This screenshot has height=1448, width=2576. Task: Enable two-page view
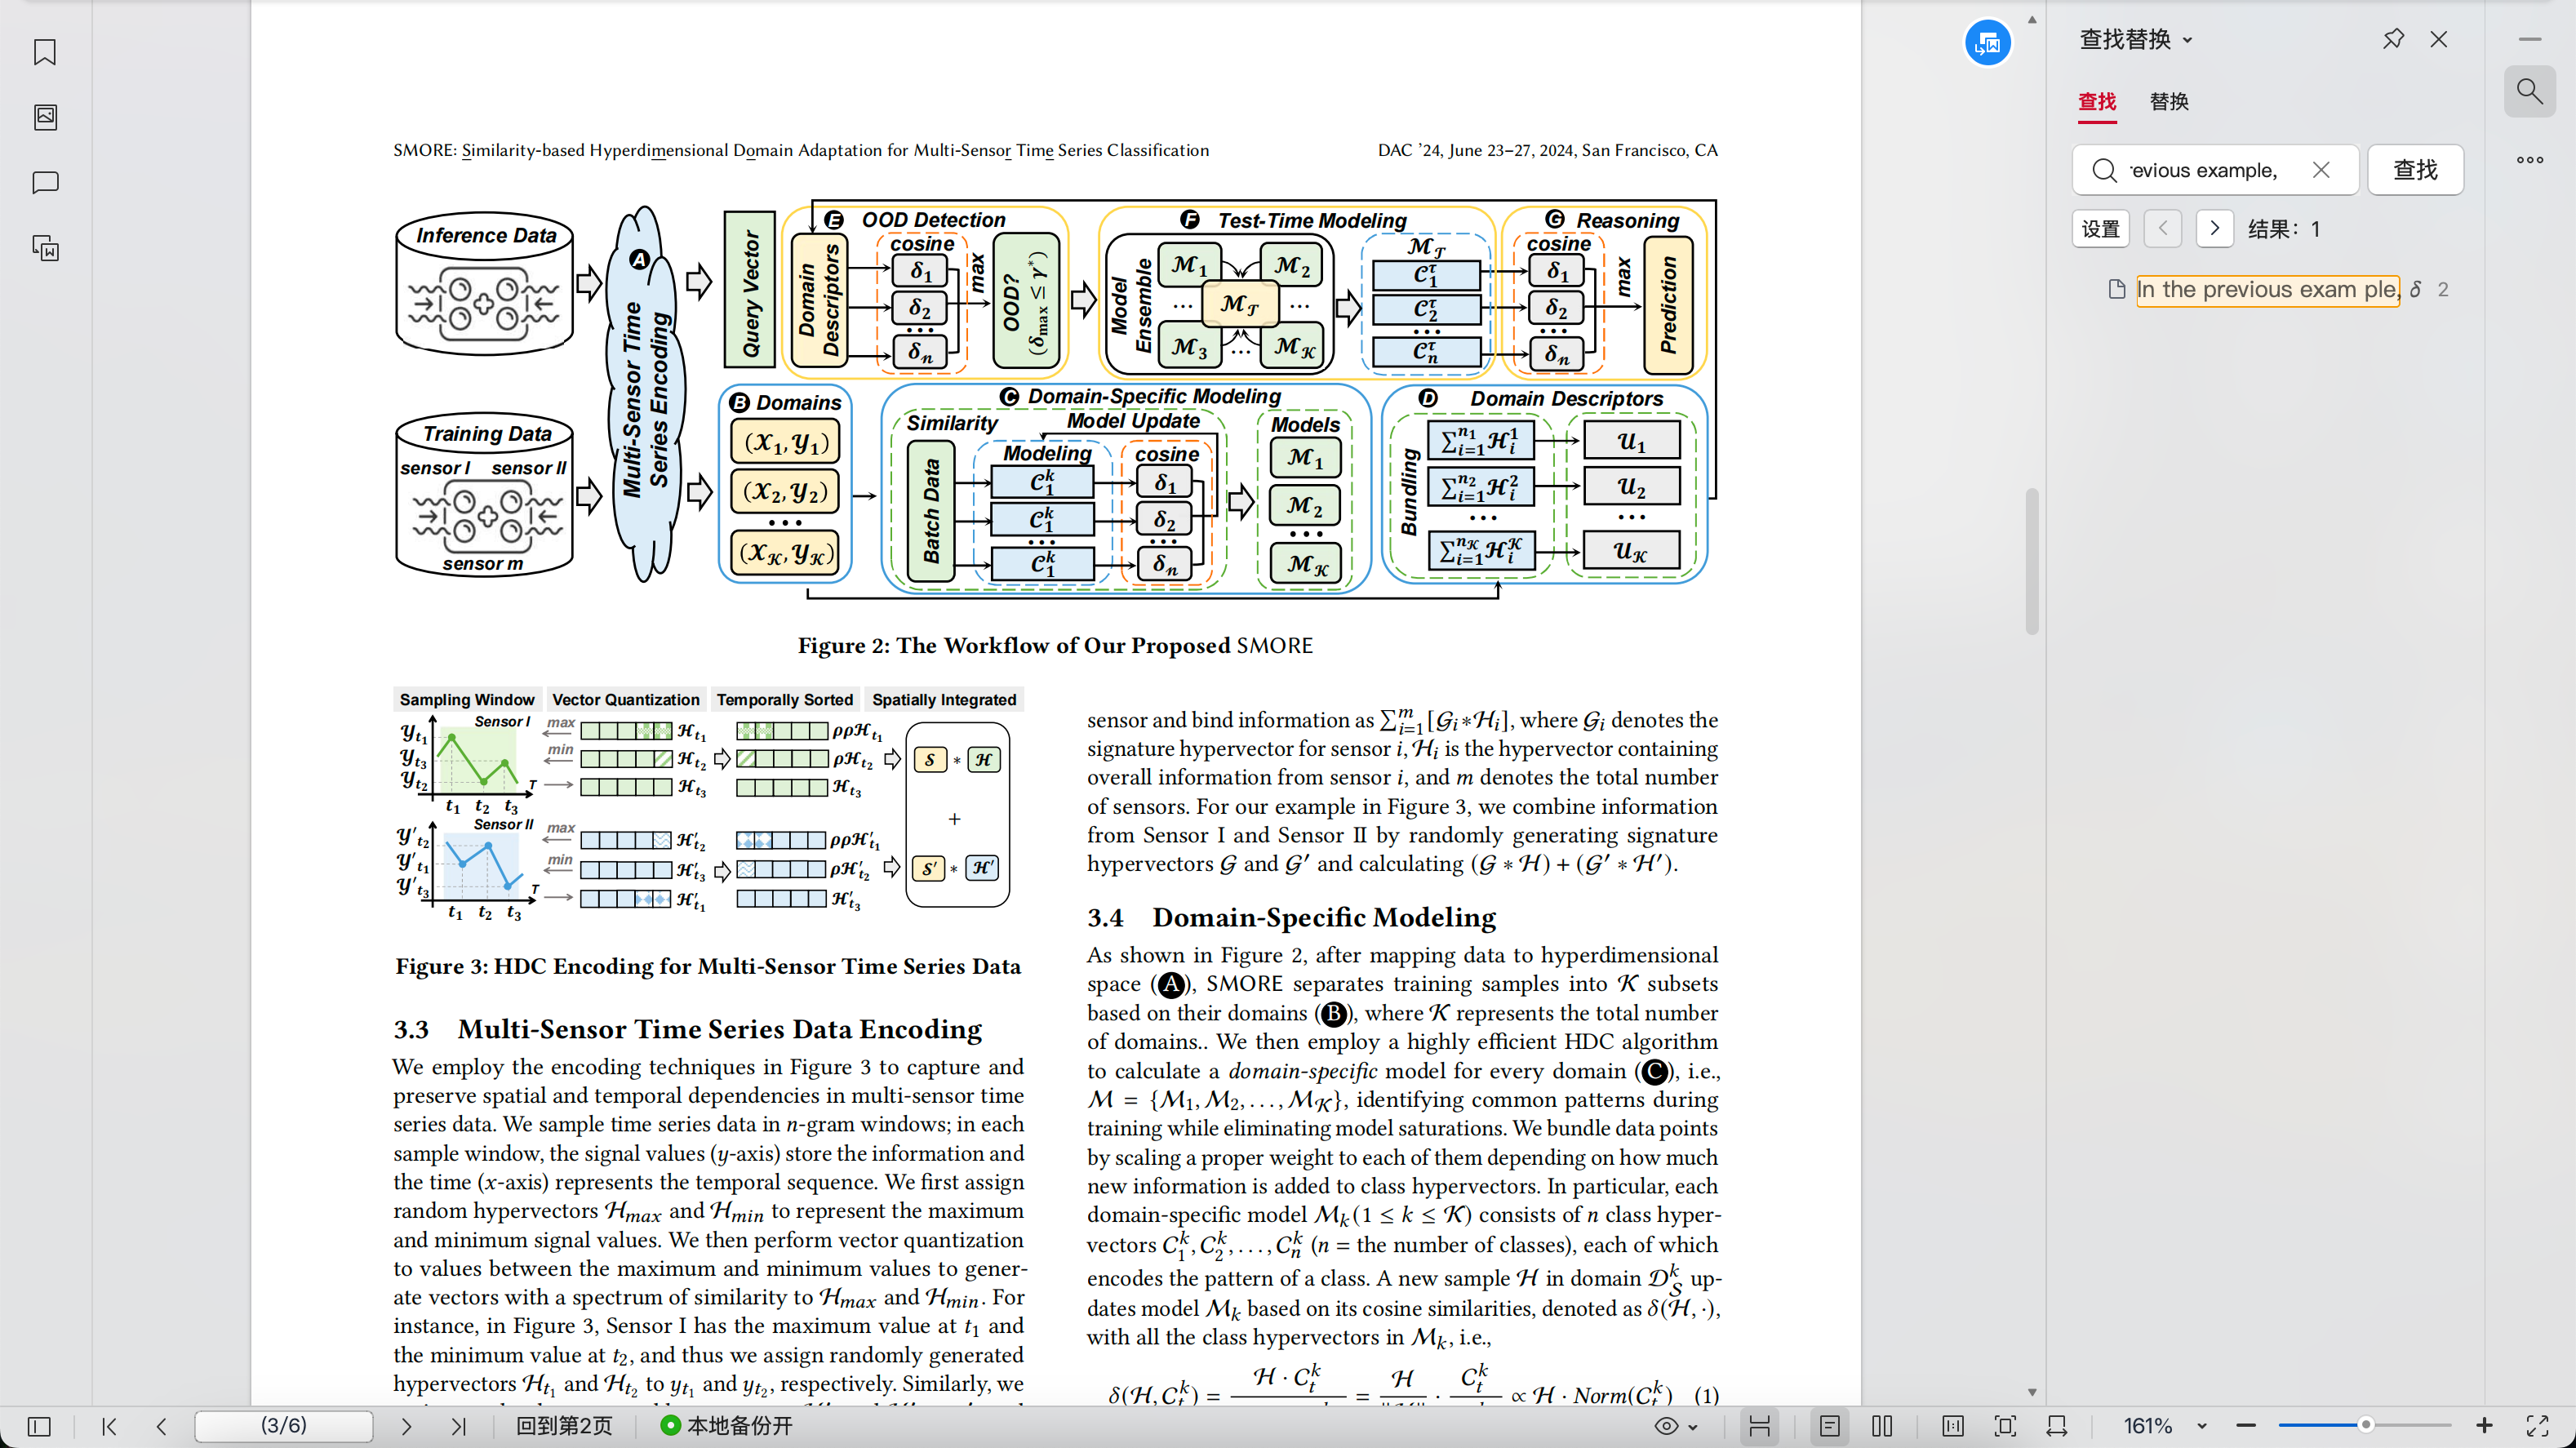tap(1882, 1426)
